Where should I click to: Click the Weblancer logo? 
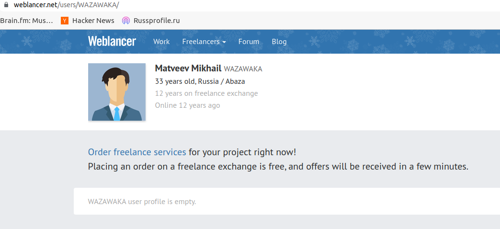click(x=112, y=41)
